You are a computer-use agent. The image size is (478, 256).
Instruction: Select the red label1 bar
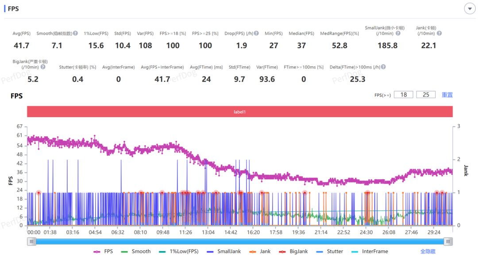point(239,112)
